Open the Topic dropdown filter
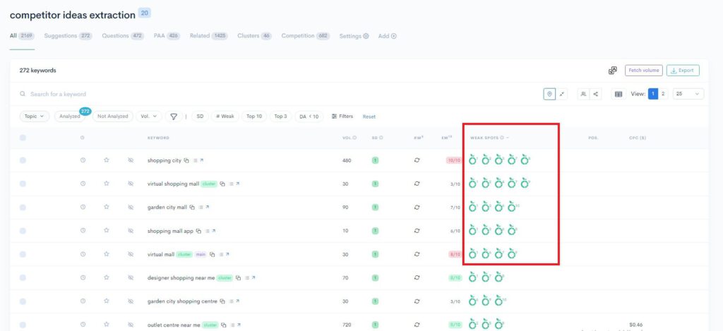 35,116
